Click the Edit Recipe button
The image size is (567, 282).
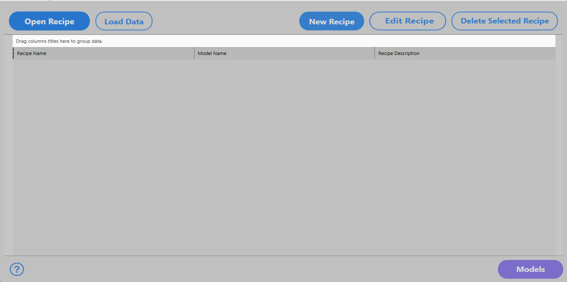pyautogui.click(x=407, y=21)
